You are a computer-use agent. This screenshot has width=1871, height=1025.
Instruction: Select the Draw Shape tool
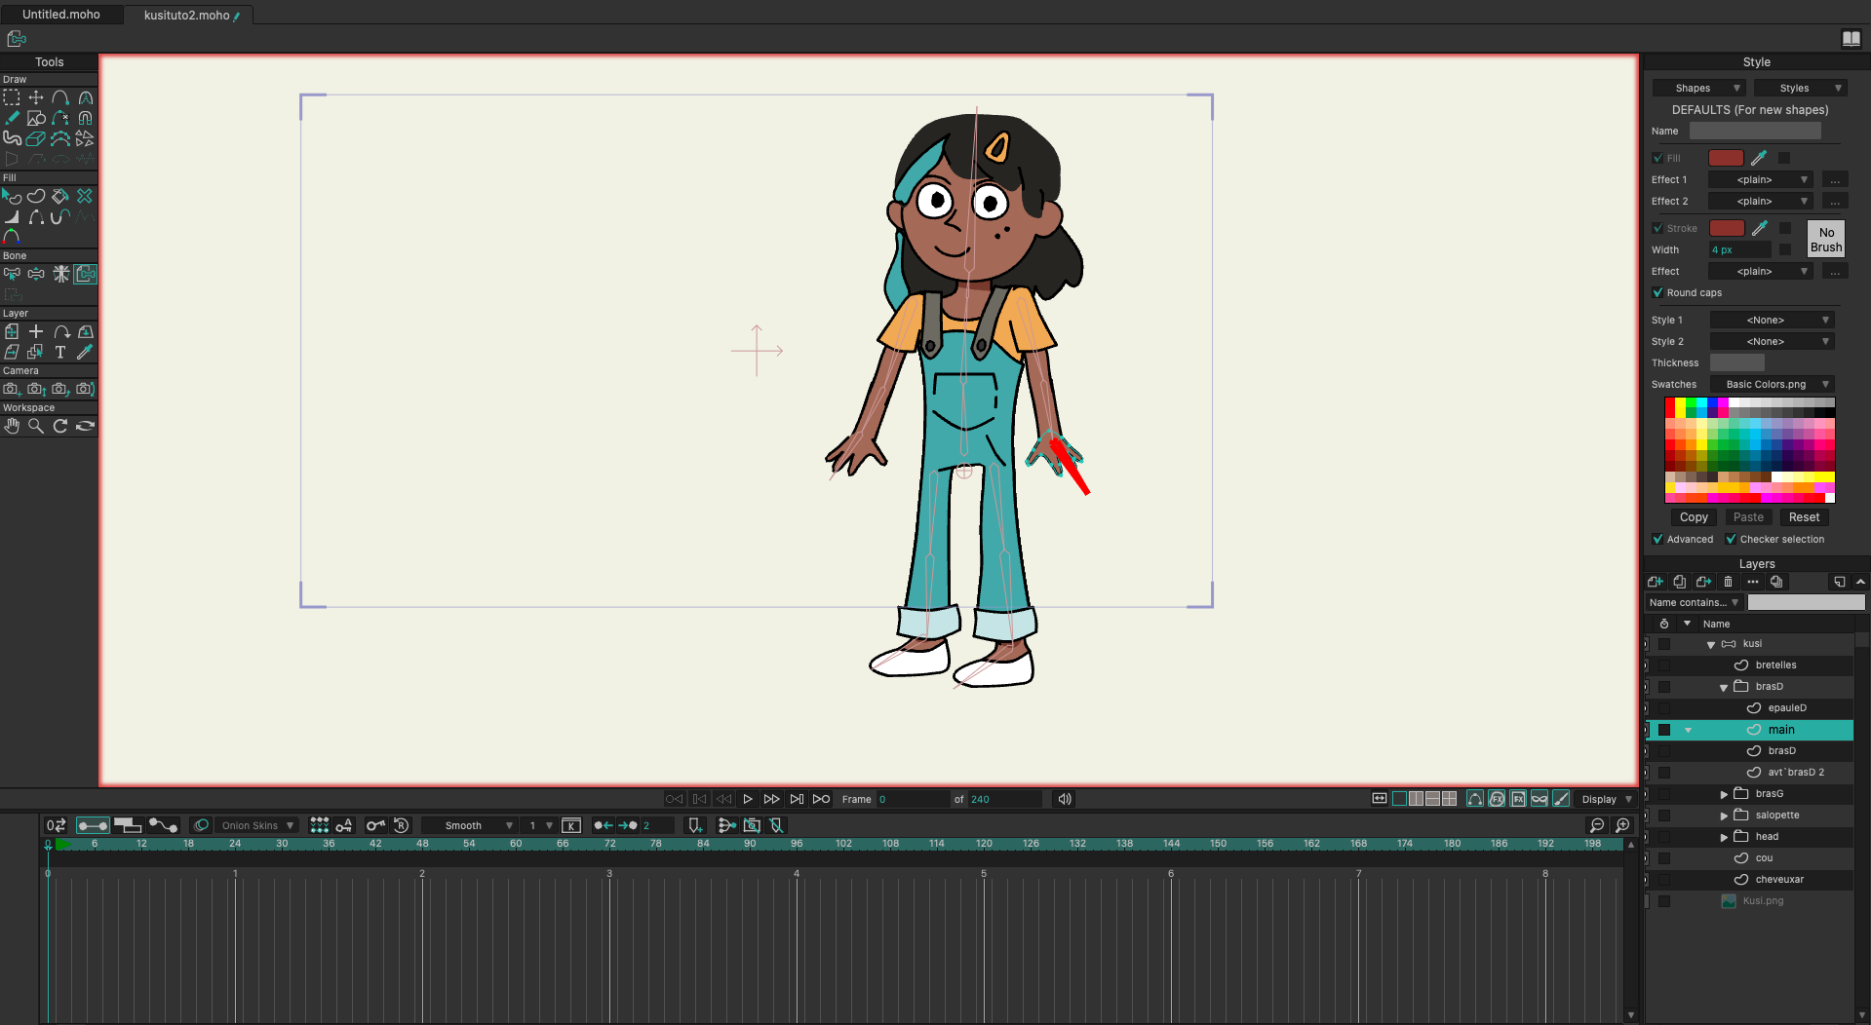point(36,118)
